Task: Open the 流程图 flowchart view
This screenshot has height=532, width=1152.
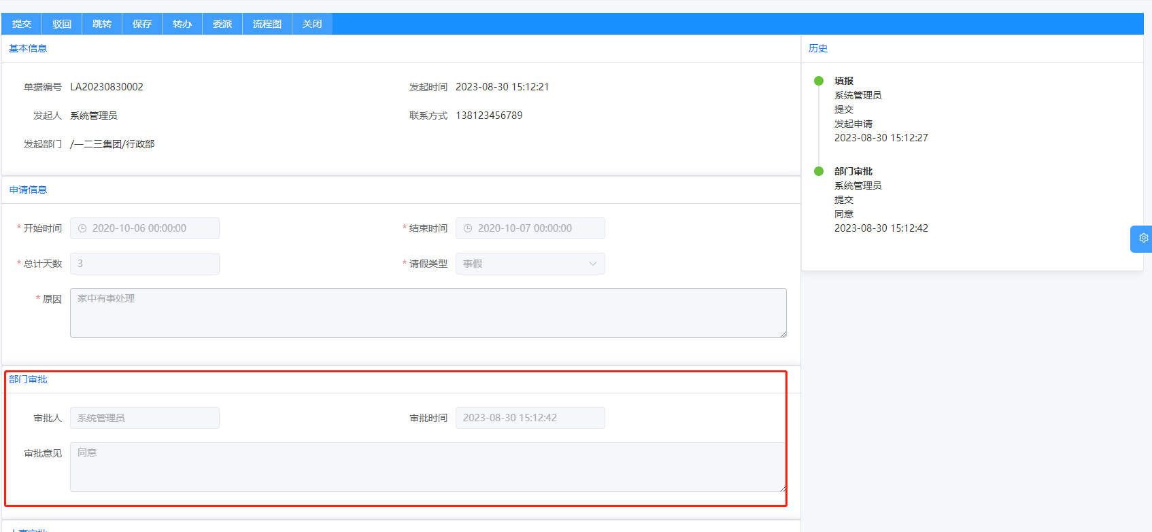Action: 267,24
